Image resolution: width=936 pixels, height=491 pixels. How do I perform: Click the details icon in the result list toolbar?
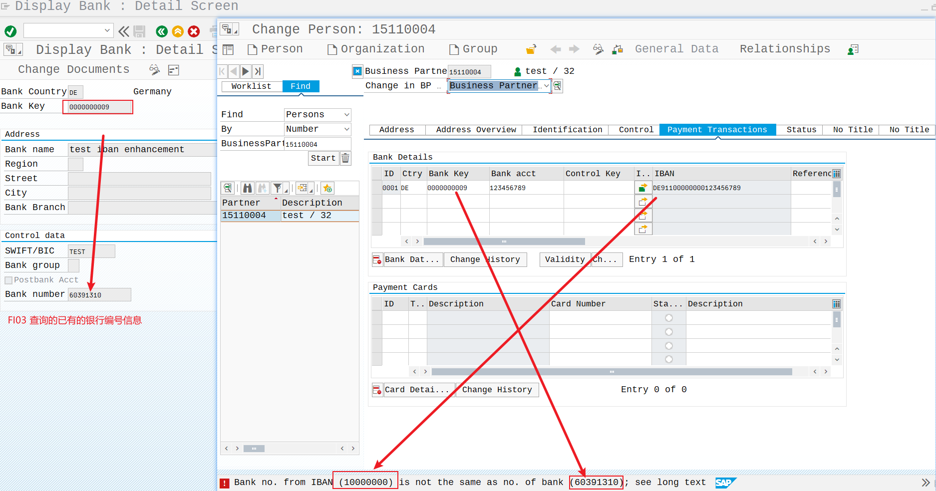pyautogui.click(x=228, y=188)
